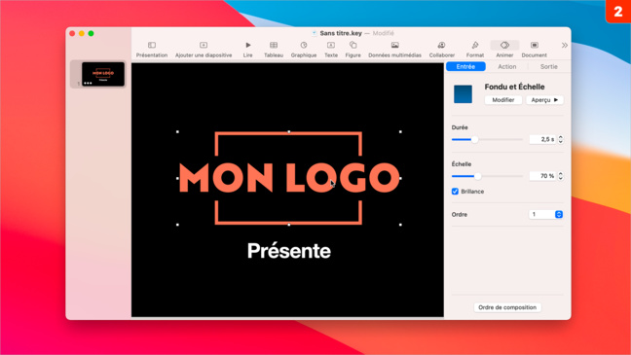631x355 pixels.
Task: Switch to the Sortie tab
Action: 549,67
